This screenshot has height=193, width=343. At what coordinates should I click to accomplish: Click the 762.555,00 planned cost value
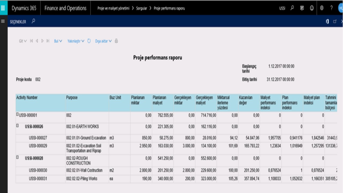(x=165, y=115)
